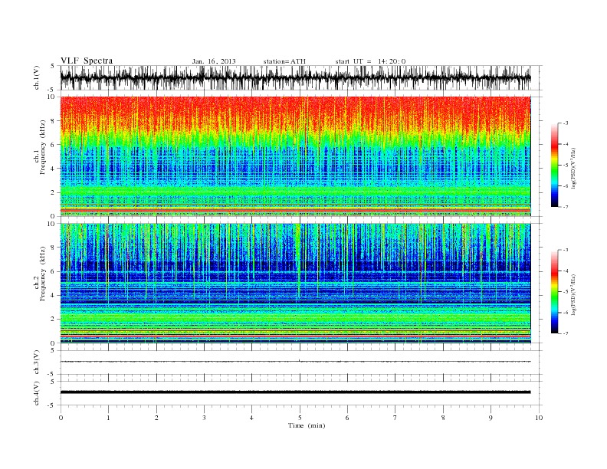Click the 'station=ATH' label

tap(284, 61)
